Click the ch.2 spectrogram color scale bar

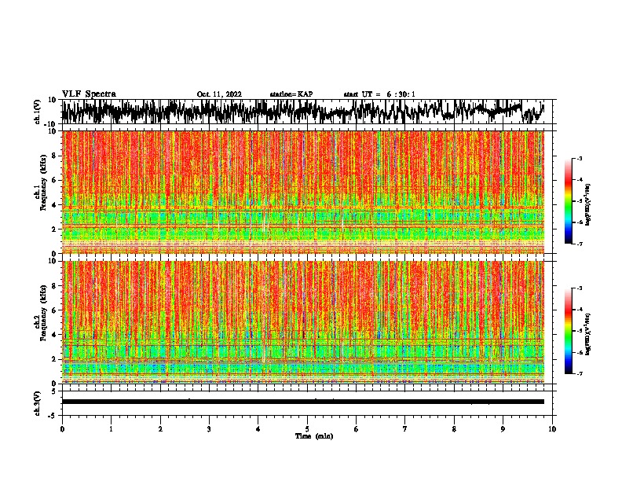569,331
